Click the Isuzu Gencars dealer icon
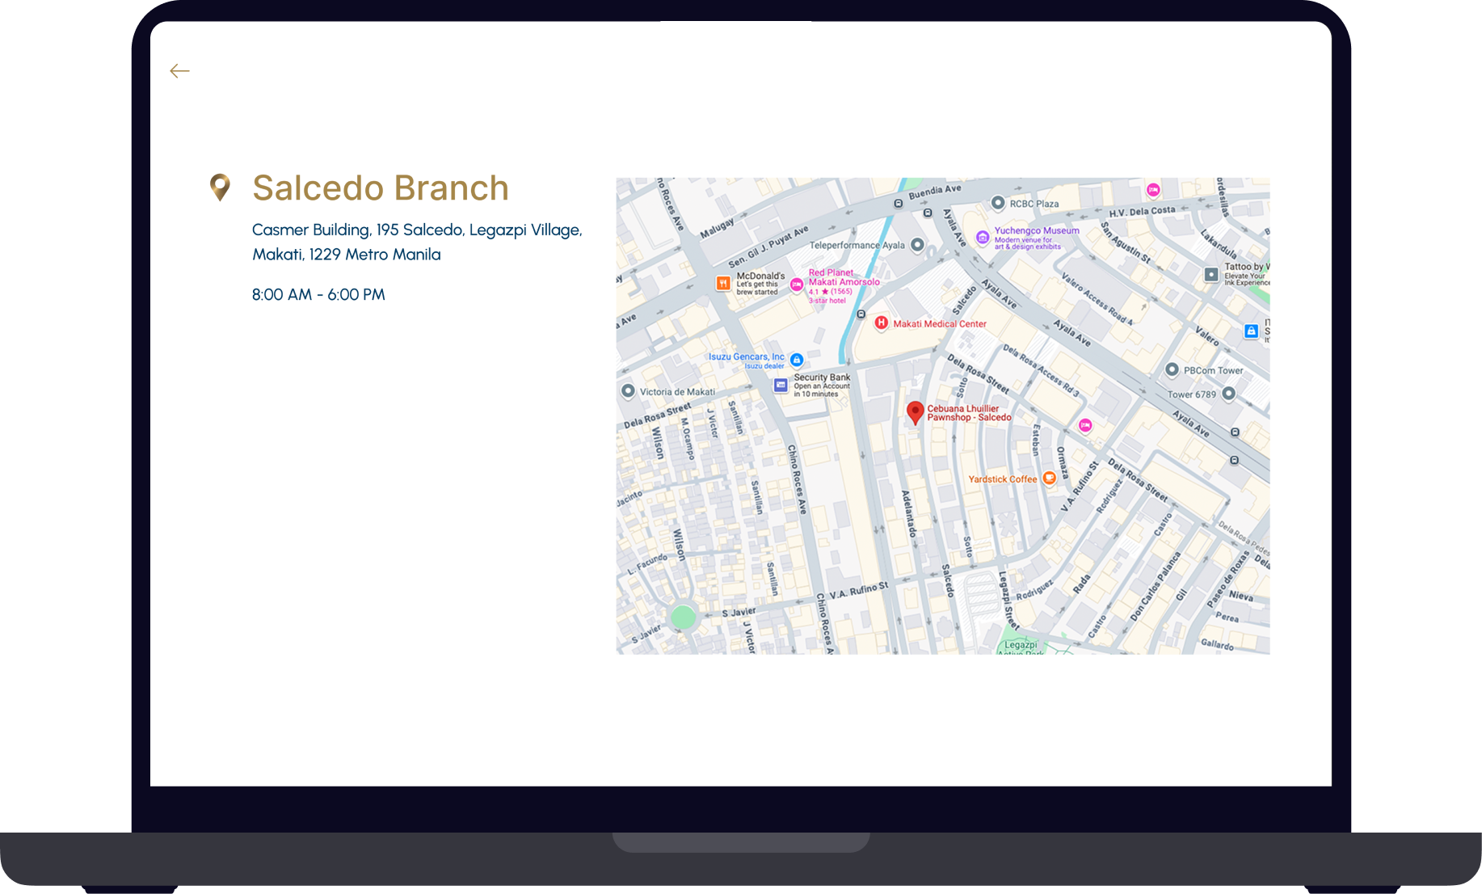This screenshot has width=1482, height=894. (x=797, y=360)
